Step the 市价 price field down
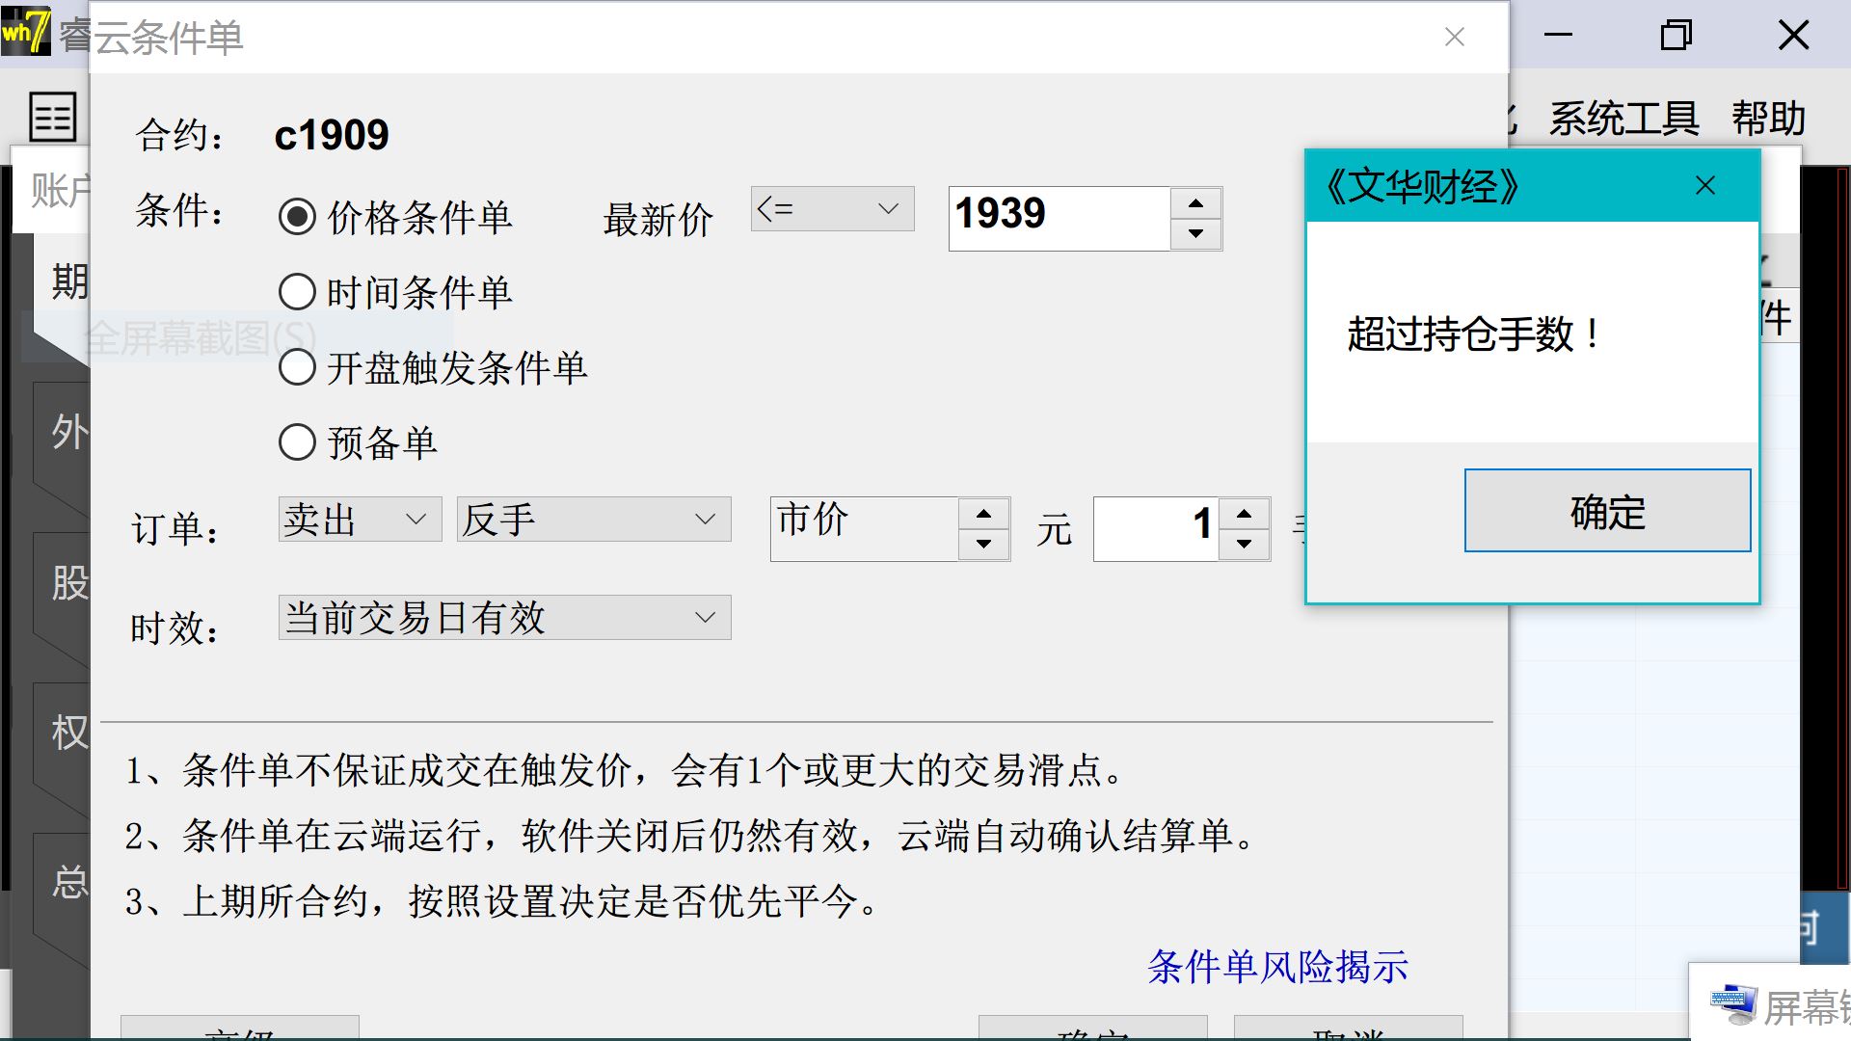1851x1041 pixels. pos(983,545)
